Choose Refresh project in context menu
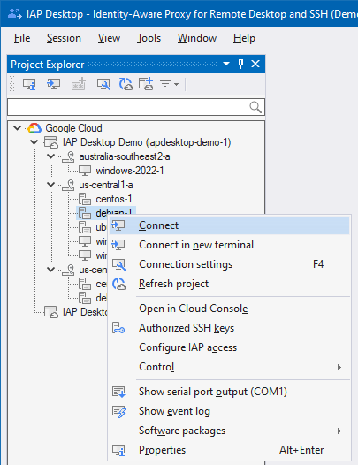358x465 pixels. (229, 284)
